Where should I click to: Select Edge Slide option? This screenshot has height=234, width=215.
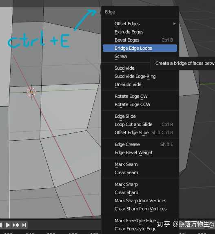click(140, 116)
